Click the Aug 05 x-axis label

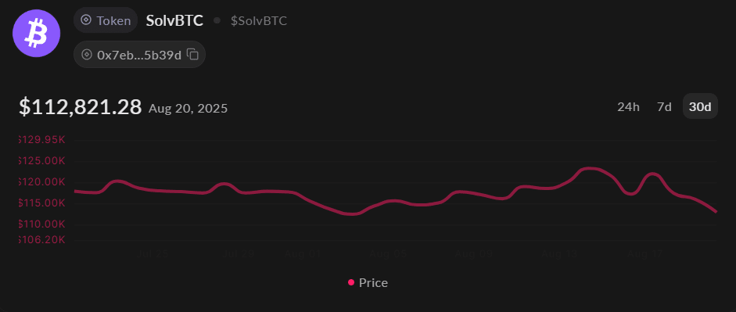(x=388, y=254)
